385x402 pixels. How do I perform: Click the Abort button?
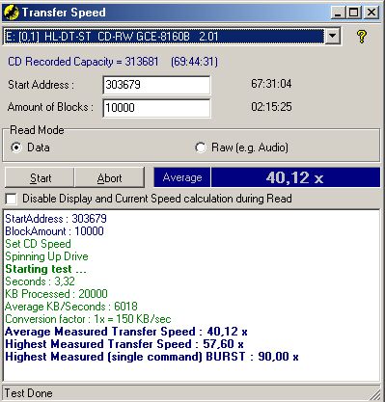click(x=110, y=177)
